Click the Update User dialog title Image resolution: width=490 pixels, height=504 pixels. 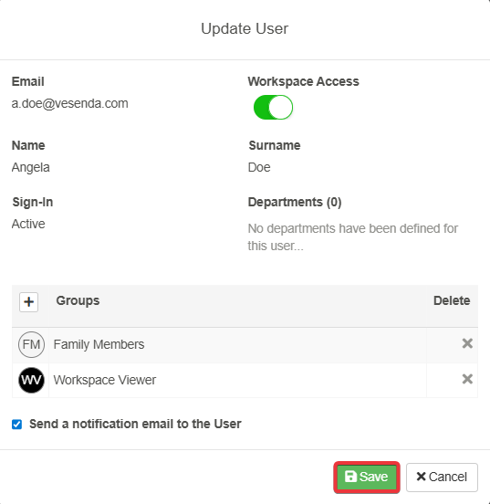click(x=245, y=28)
